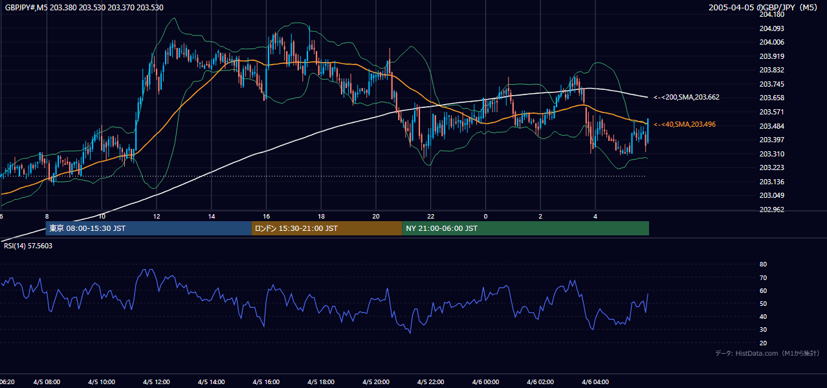Click the 2005-04-05 のGBP/JPY (M5) header
Screen dimensions: 827x388
pyautogui.click(x=764, y=8)
